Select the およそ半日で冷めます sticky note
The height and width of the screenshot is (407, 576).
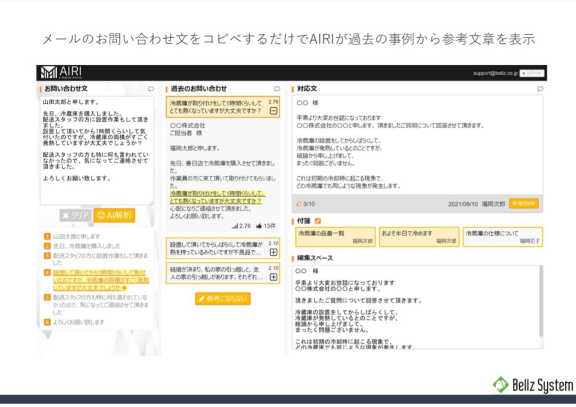tap(419, 237)
